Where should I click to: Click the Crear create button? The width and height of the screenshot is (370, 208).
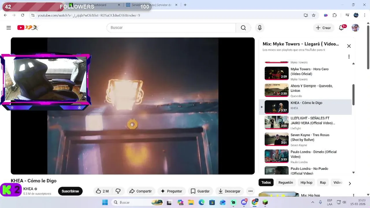tap(323, 28)
